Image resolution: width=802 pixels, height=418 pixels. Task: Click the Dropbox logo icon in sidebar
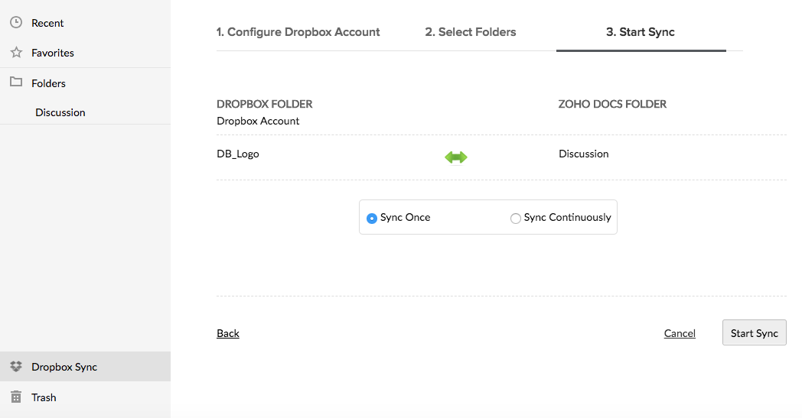tap(16, 366)
